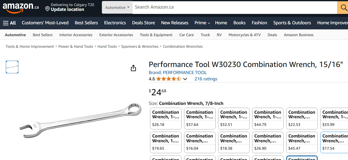Expand the rating breakdown chevron

tap(185, 79)
